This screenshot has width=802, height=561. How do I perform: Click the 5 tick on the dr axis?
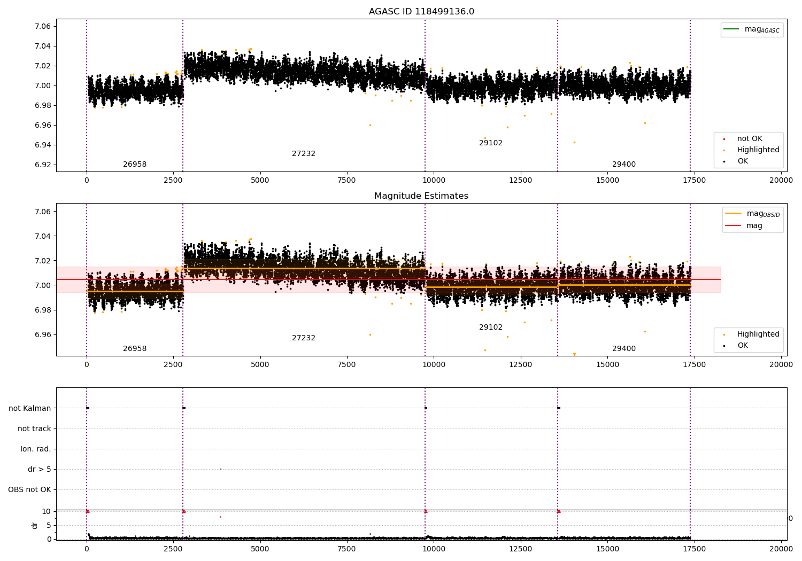[x=49, y=526]
